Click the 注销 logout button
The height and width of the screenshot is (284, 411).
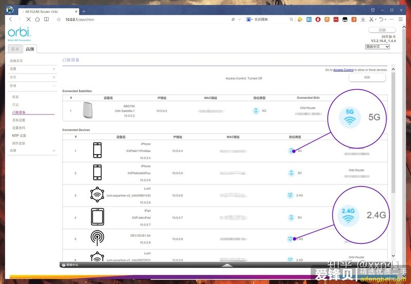(382, 30)
